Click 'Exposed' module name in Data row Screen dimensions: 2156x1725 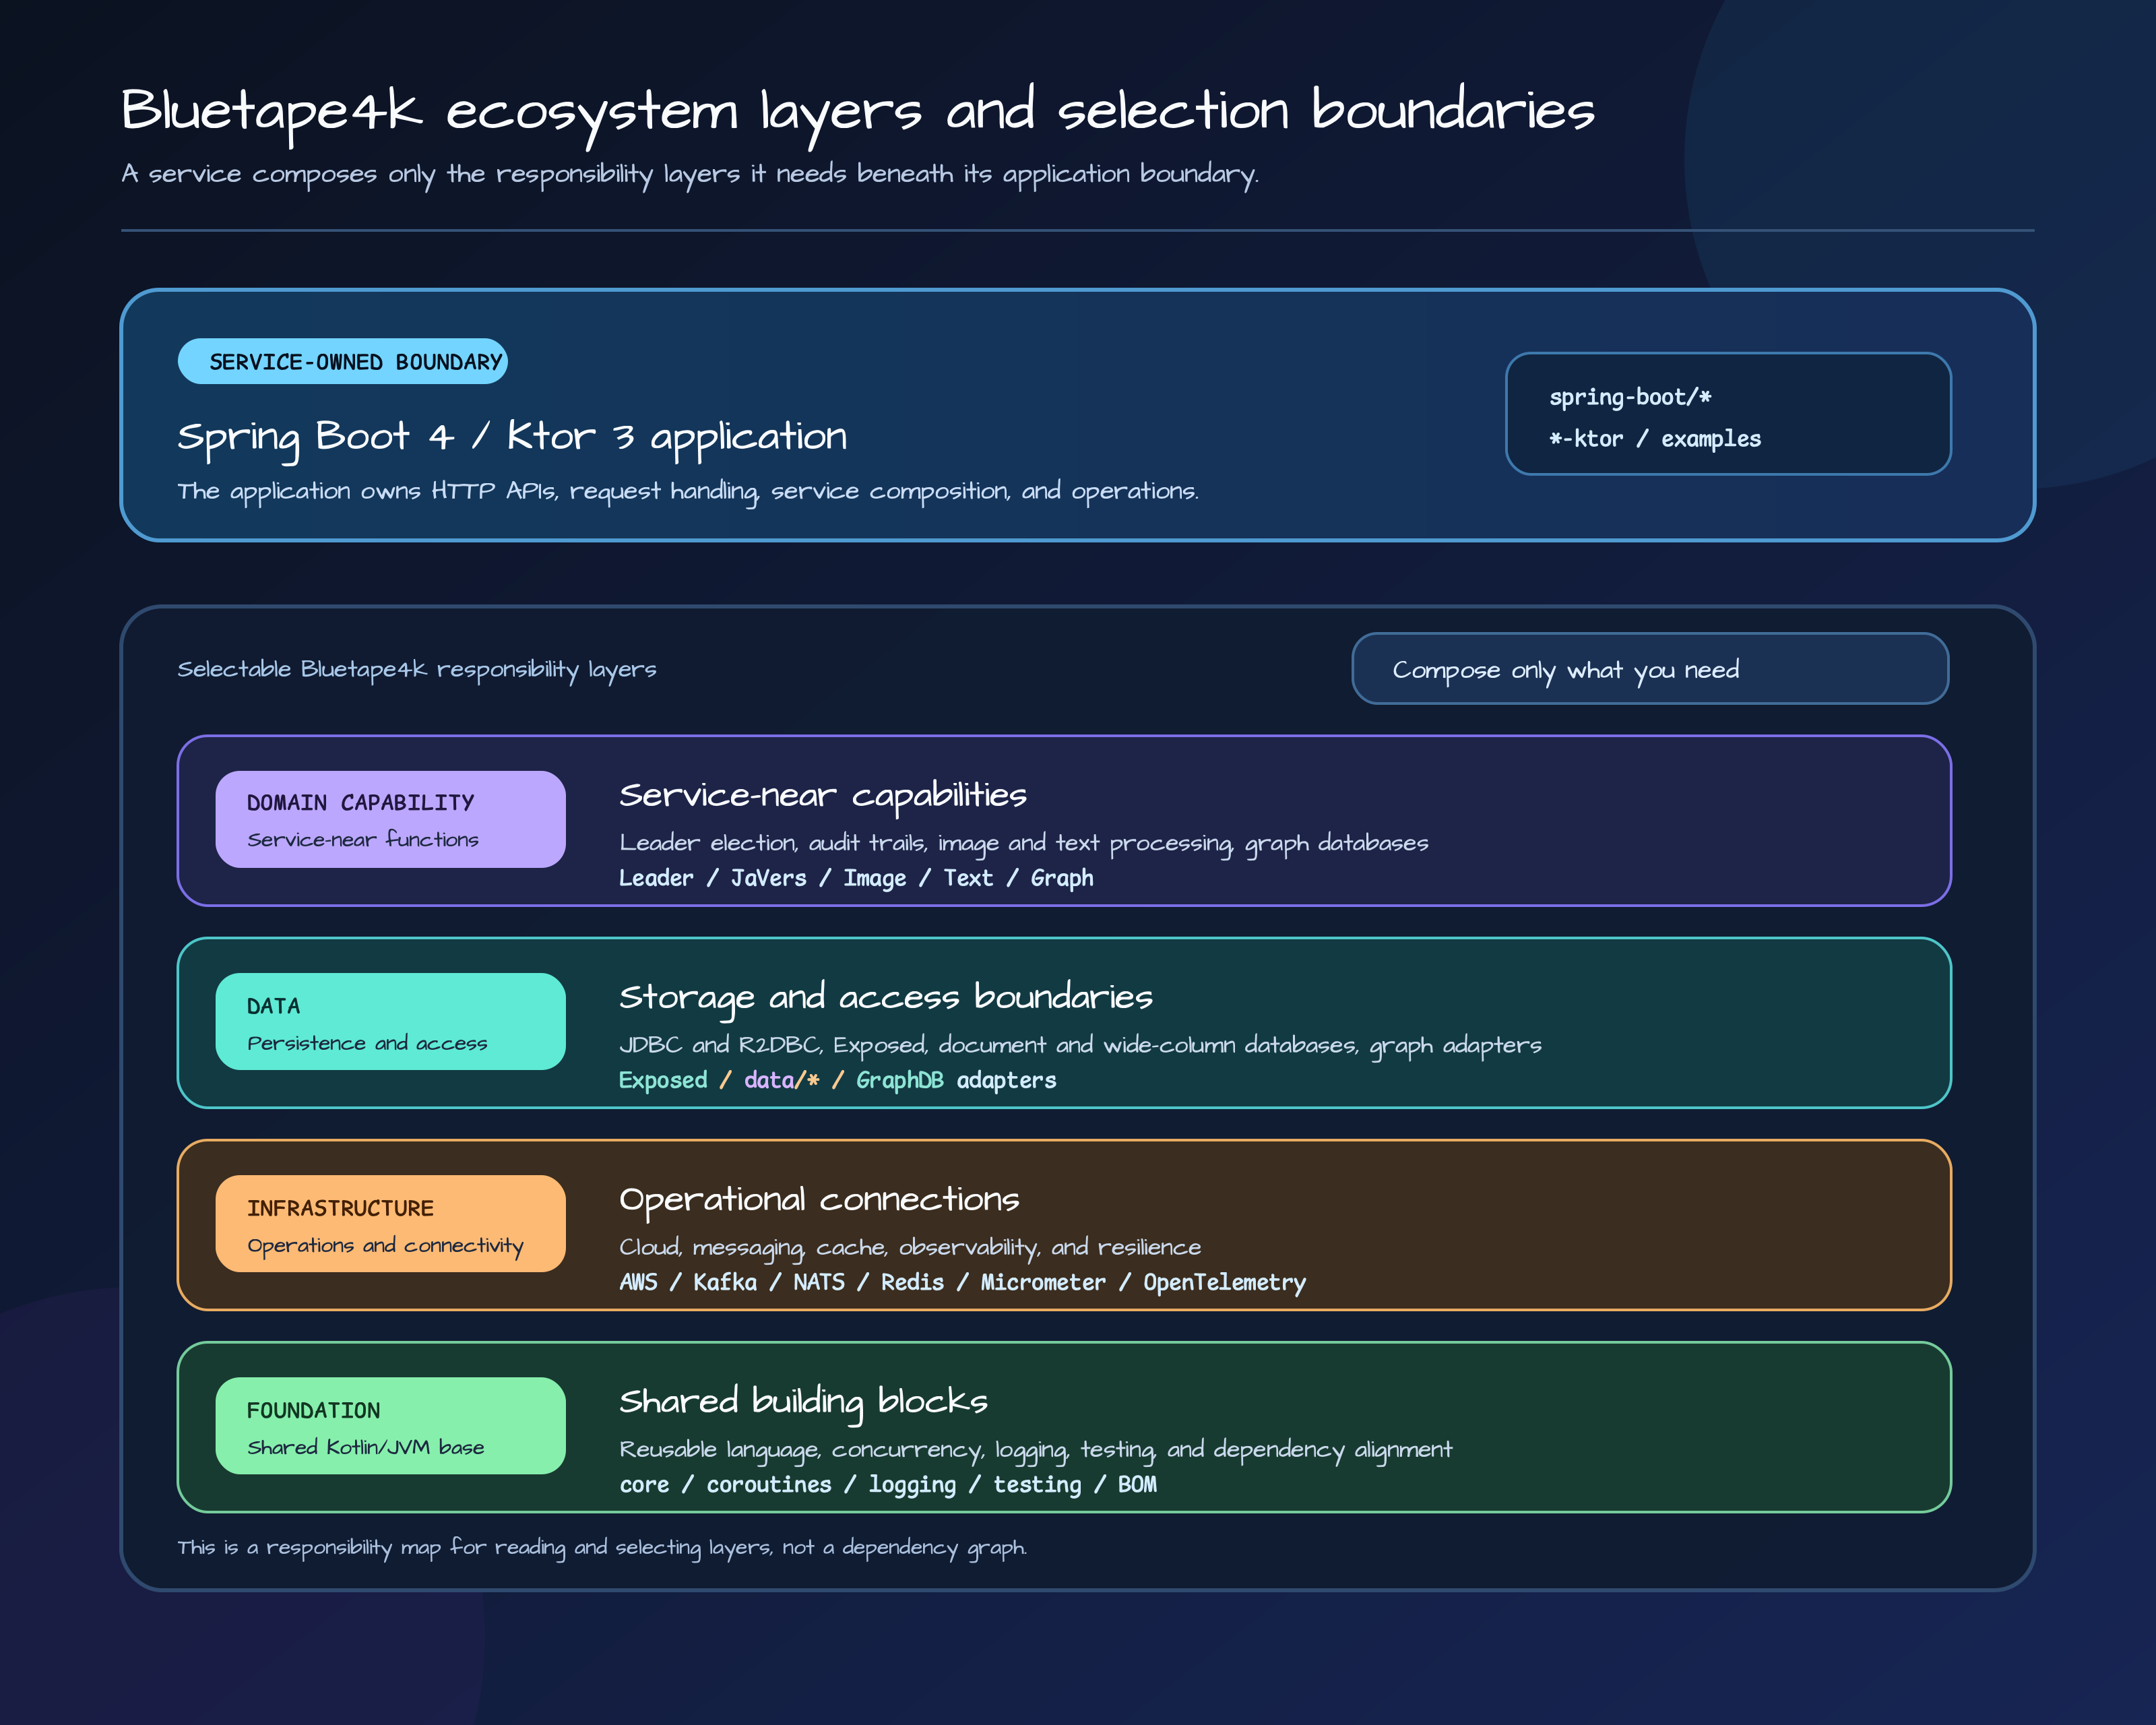(x=663, y=1080)
